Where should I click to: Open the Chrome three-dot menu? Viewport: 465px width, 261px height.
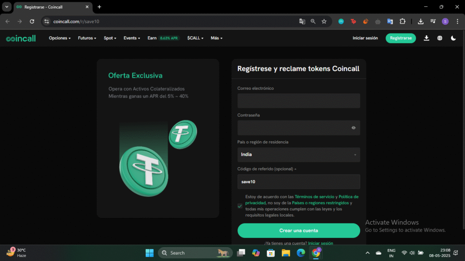(457, 21)
